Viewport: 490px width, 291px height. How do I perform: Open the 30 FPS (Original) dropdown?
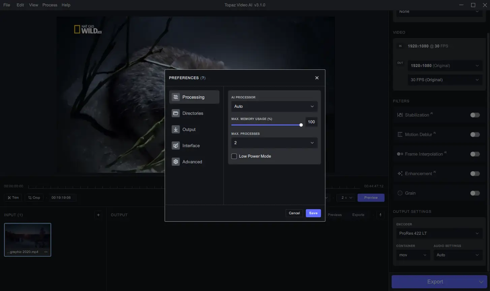point(445,80)
